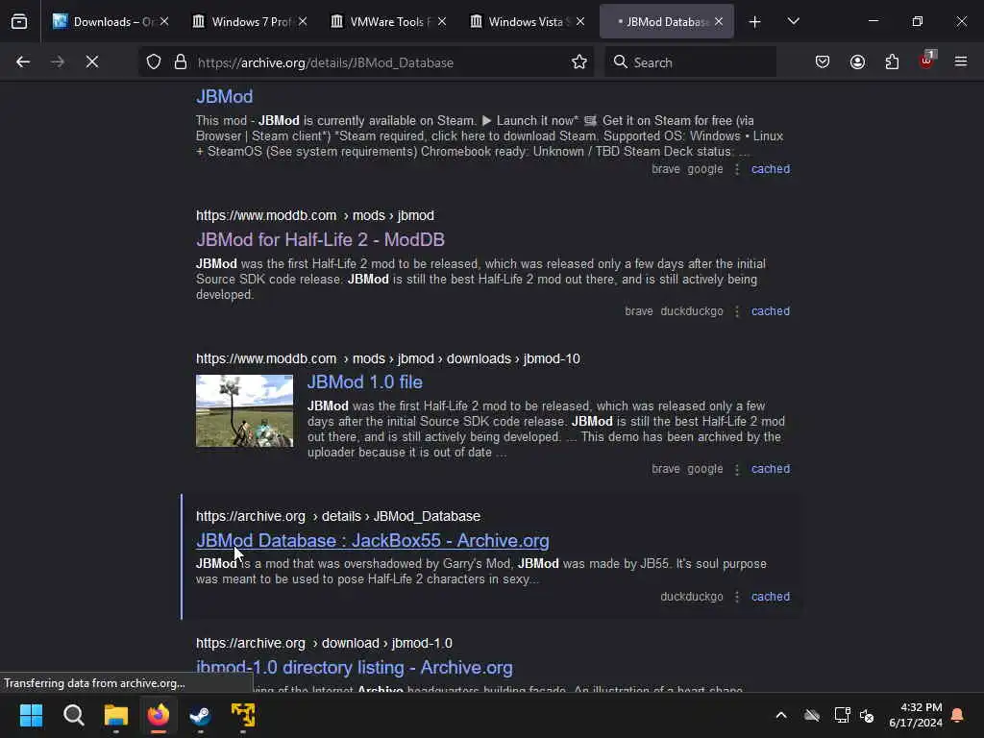Open Windows taskbar search

point(73,715)
